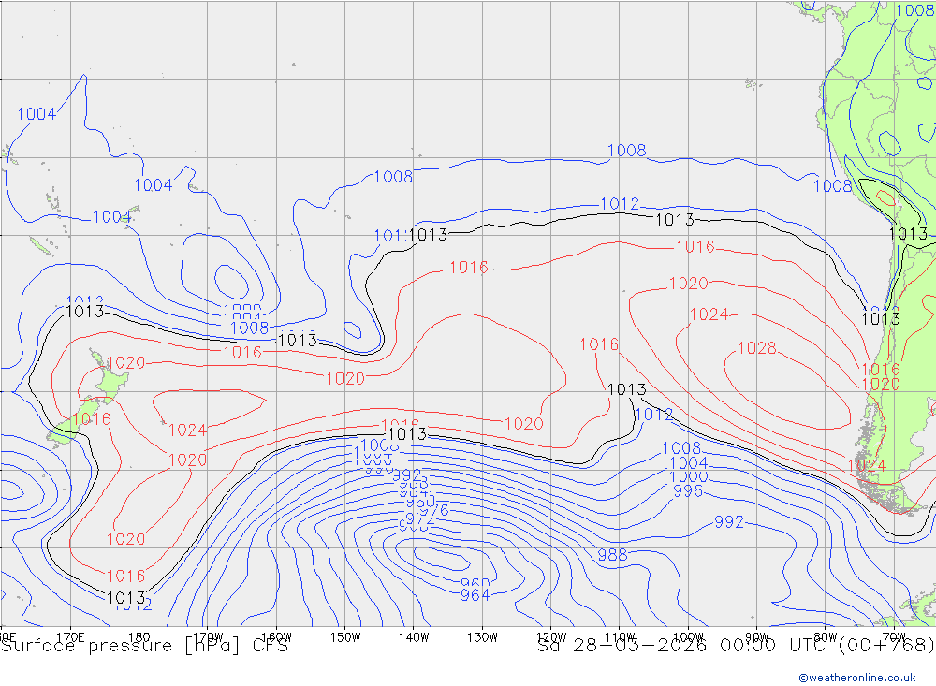Click the 160W longitude label
This screenshot has width=936, height=686.
coord(276,637)
